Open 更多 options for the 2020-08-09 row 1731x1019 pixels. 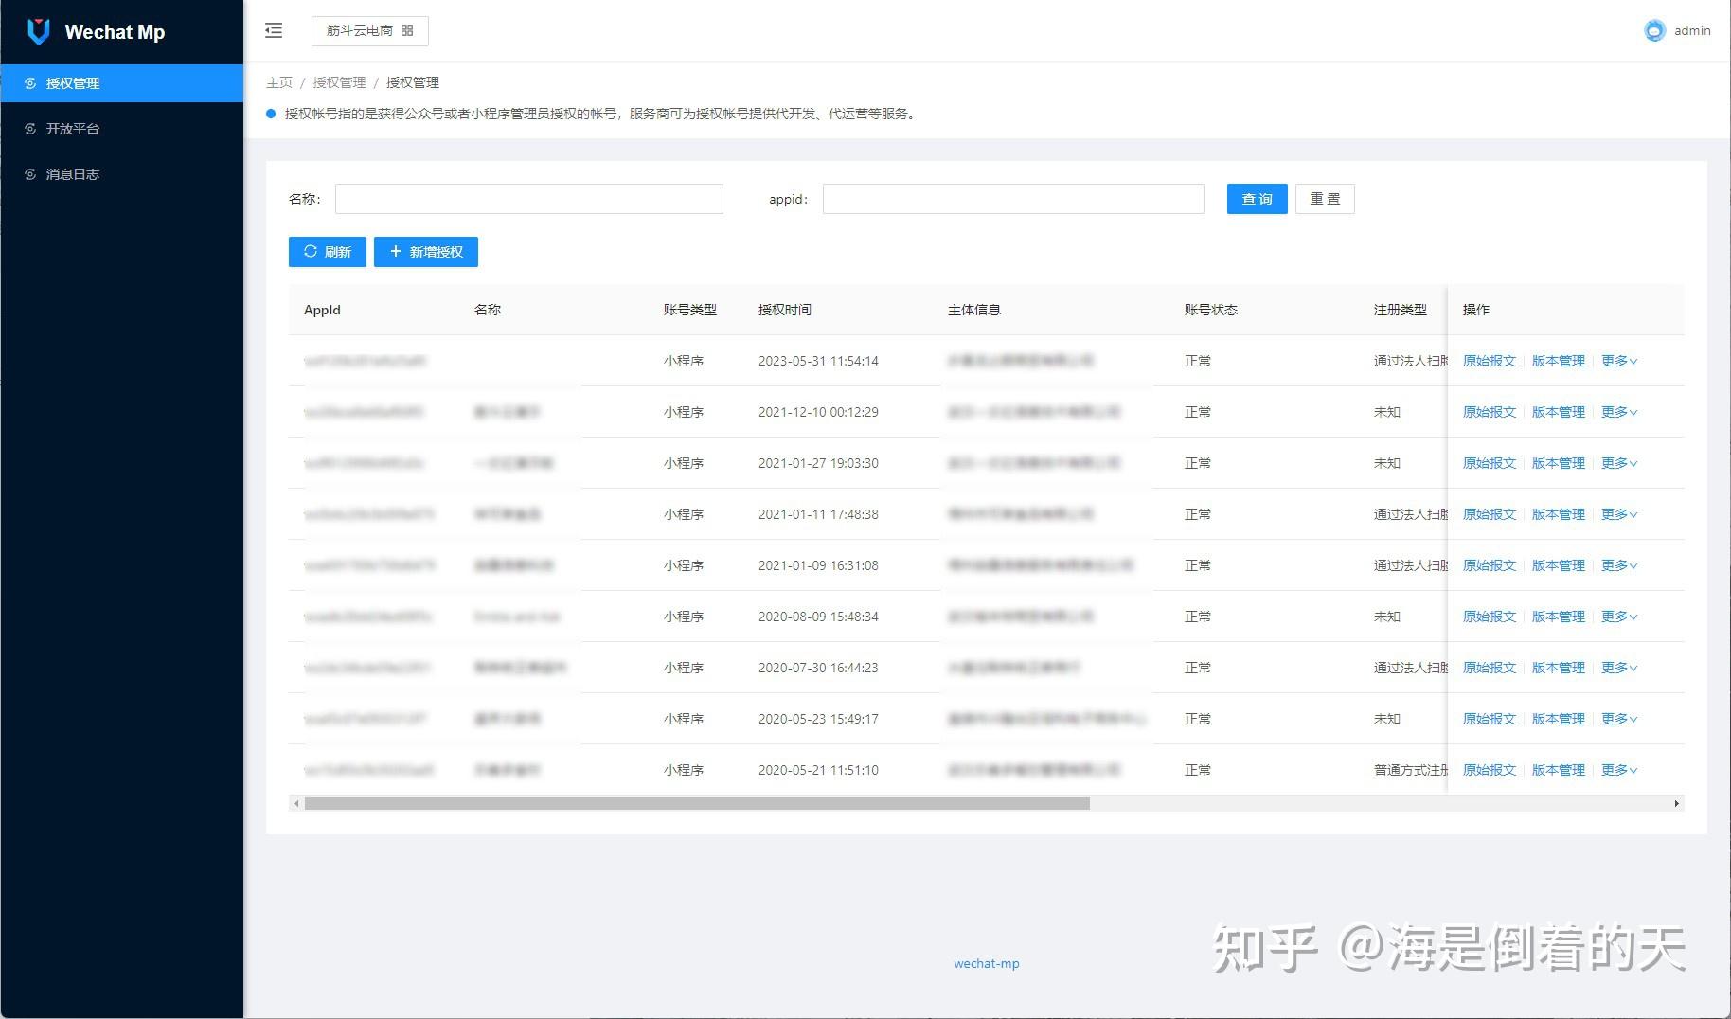click(x=1618, y=616)
